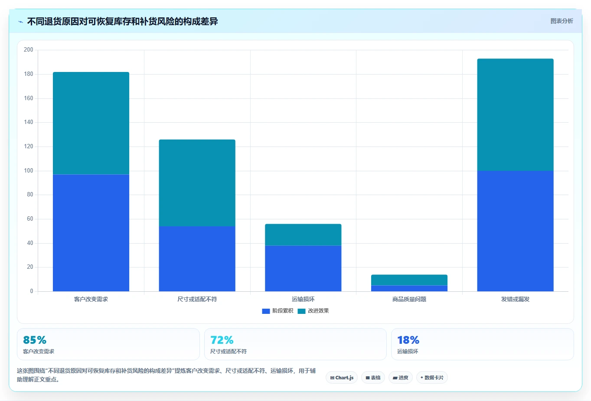
Task: Click the 18% 运输损坏 stat card
Action: click(x=482, y=344)
